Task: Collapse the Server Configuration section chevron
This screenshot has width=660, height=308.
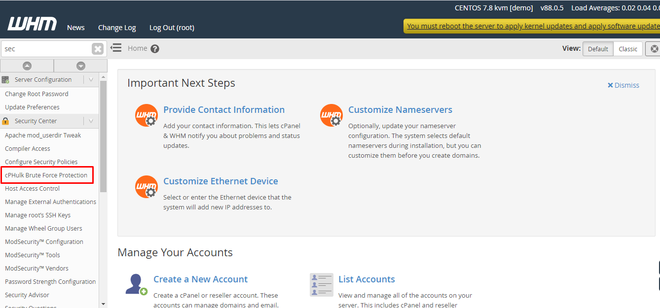Action: 89,79
